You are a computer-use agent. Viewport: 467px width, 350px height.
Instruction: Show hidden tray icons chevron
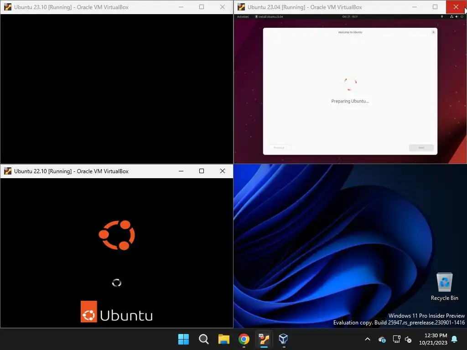368,339
